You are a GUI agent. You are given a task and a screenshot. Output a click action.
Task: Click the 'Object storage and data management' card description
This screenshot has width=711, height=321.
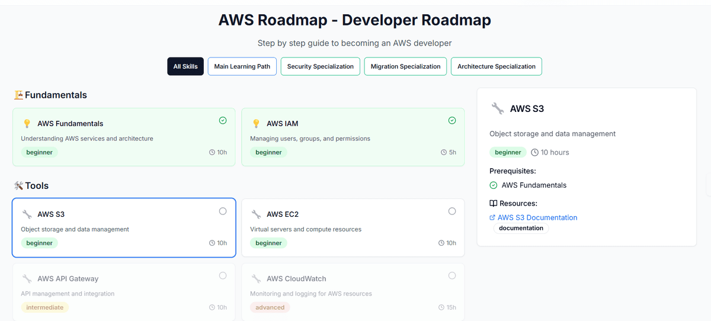[75, 229]
